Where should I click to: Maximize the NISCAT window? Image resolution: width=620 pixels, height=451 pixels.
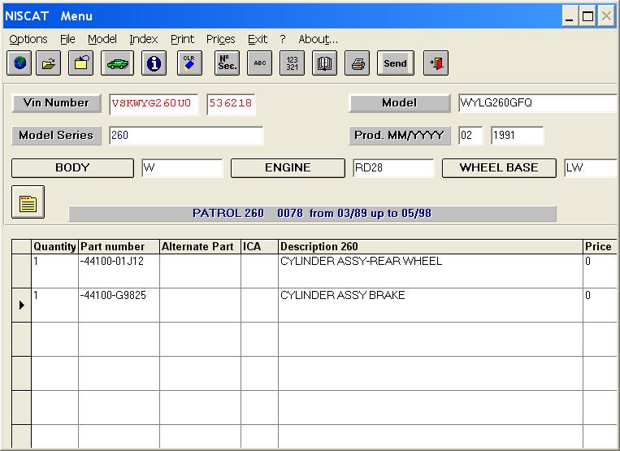(x=588, y=16)
